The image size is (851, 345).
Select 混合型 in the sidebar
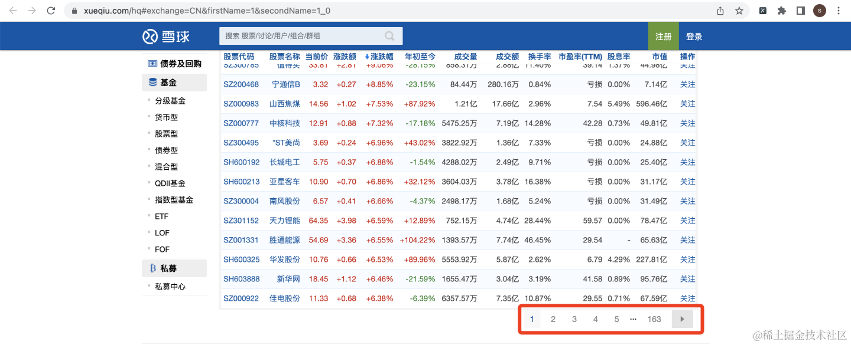[166, 167]
